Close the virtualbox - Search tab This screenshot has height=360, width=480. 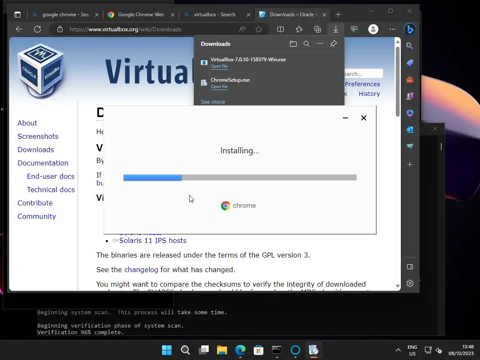pos(248,15)
